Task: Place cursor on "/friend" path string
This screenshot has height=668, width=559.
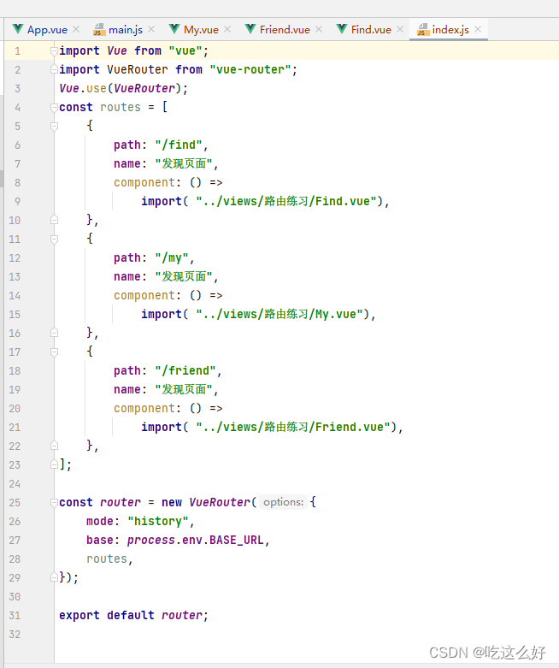Action: [x=185, y=370]
